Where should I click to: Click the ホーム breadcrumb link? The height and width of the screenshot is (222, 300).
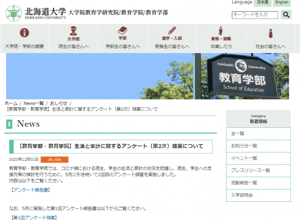coord(11,103)
